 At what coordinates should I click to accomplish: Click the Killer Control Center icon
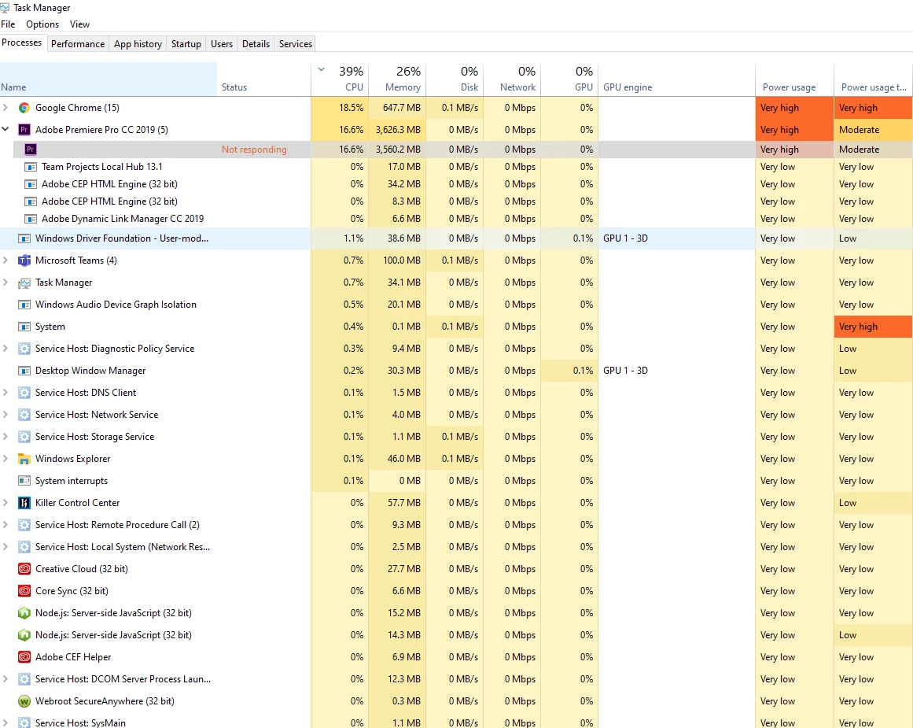24,503
